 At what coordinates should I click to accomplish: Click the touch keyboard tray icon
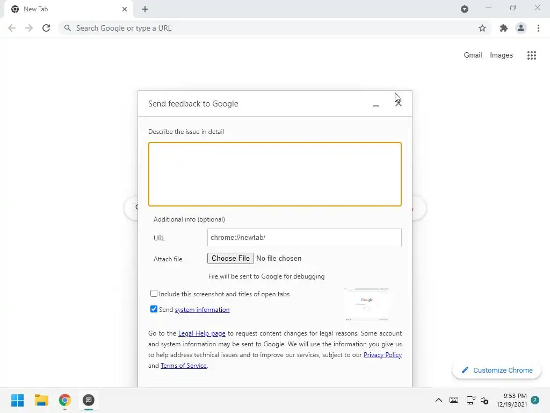[x=454, y=400]
